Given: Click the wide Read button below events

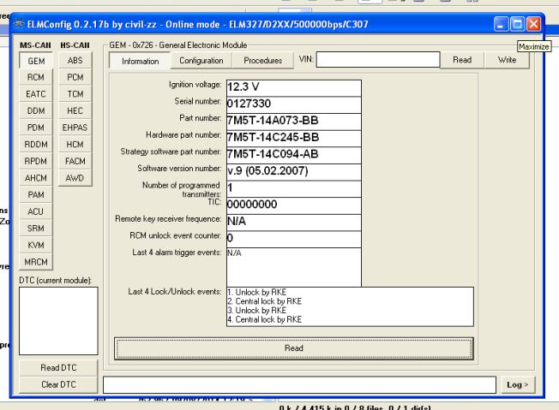Looking at the screenshot, I should point(294,348).
